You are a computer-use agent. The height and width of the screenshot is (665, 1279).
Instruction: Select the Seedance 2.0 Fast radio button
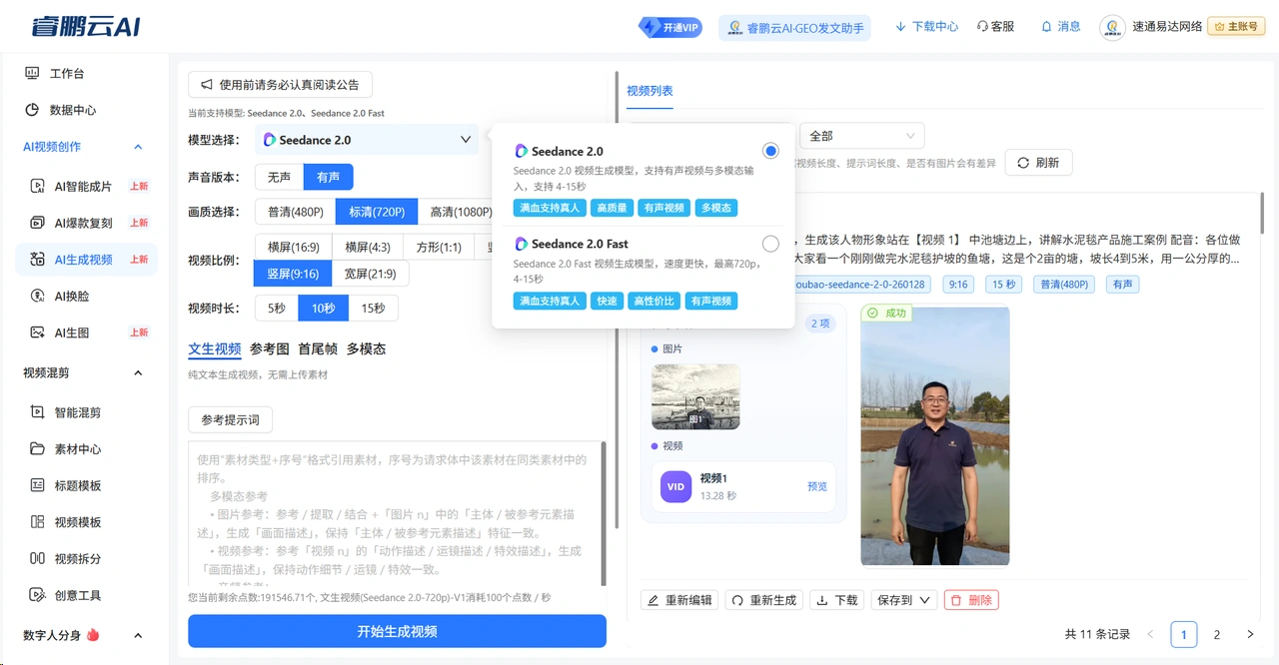coord(770,244)
